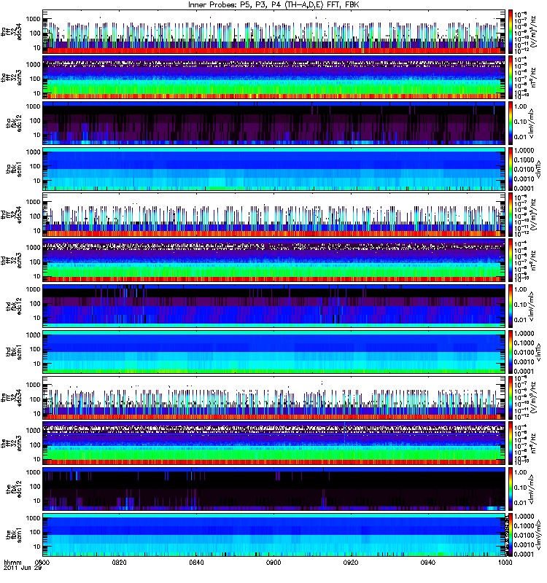
Task: Click the color bar beside the fbk edc12
Action: (x=511, y=489)
